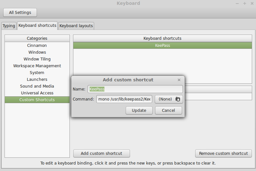Select the Launchers category

(x=37, y=80)
